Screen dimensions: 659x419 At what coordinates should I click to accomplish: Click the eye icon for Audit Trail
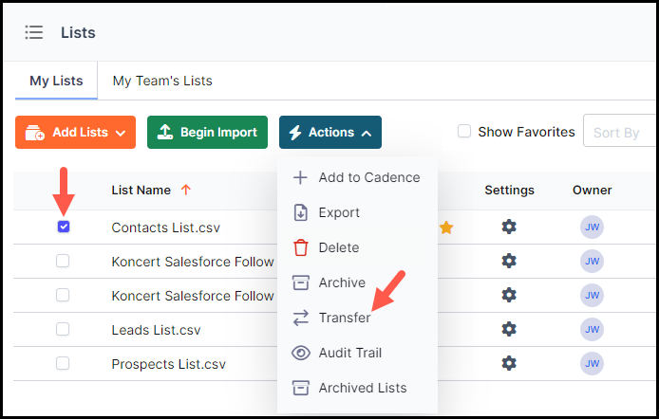(300, 353)
